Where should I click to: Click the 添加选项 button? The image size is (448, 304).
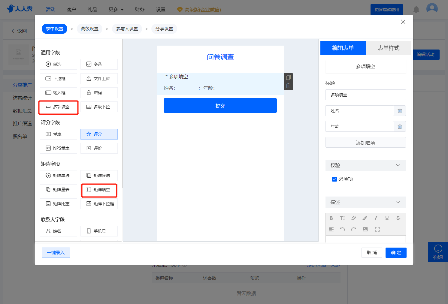(366, 143)
